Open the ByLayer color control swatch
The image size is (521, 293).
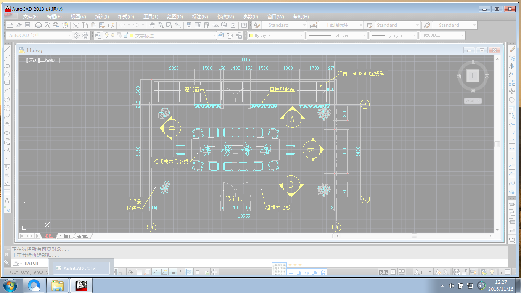click(x=251, y=35)
